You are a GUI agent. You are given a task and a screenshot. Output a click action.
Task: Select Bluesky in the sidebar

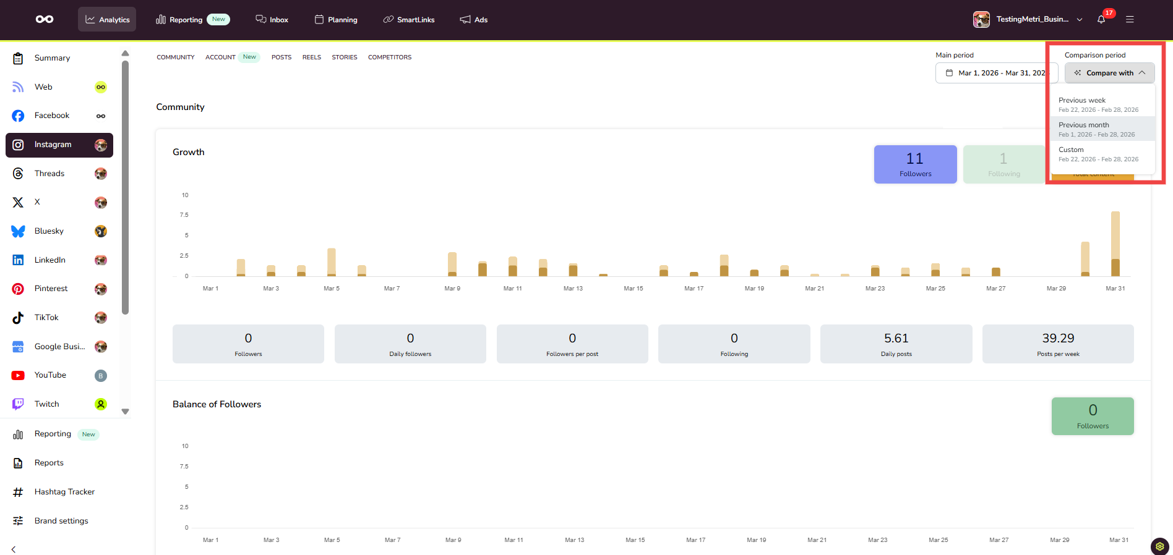coord(59,231)
